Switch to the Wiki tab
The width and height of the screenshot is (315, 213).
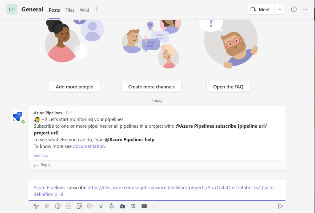(x=84, y=10)
